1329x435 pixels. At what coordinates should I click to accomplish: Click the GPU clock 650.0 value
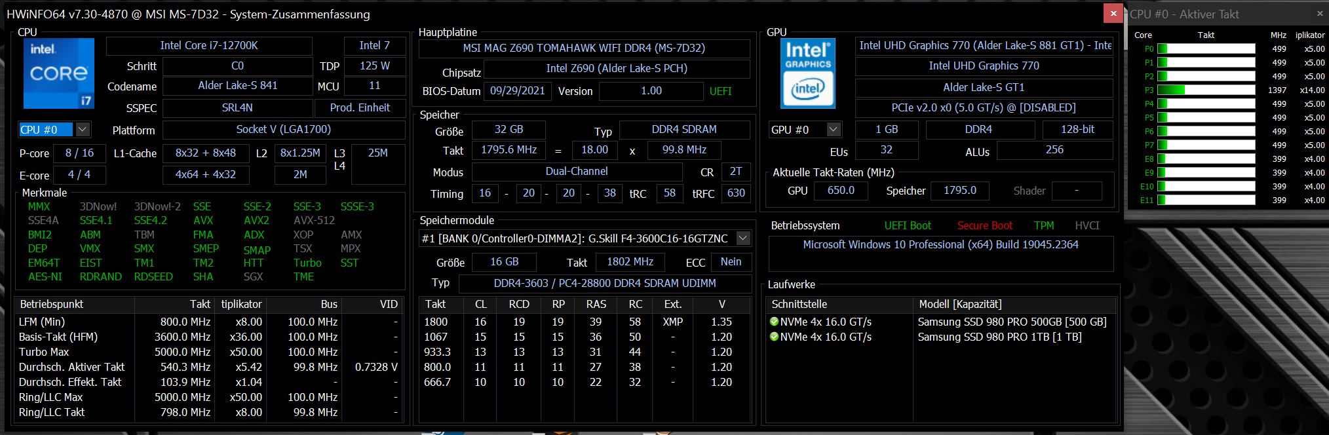click(841, 191)
